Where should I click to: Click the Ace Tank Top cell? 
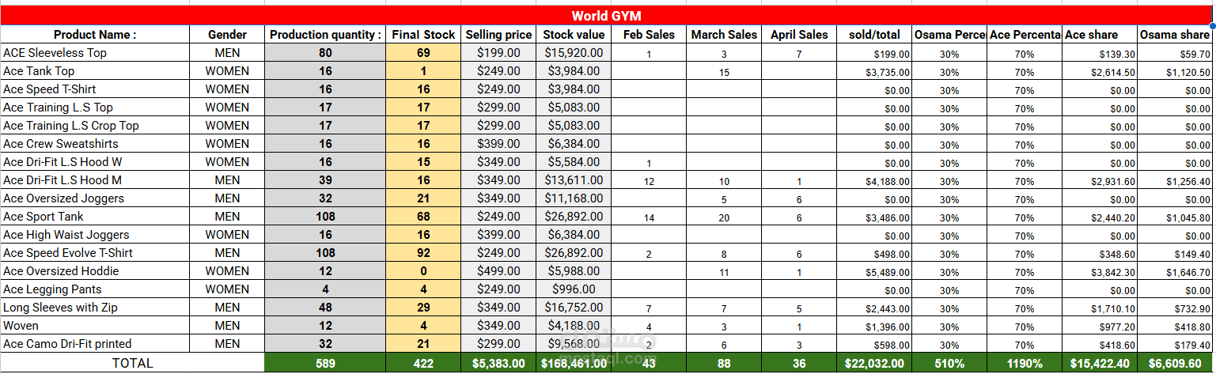(95, 71)
